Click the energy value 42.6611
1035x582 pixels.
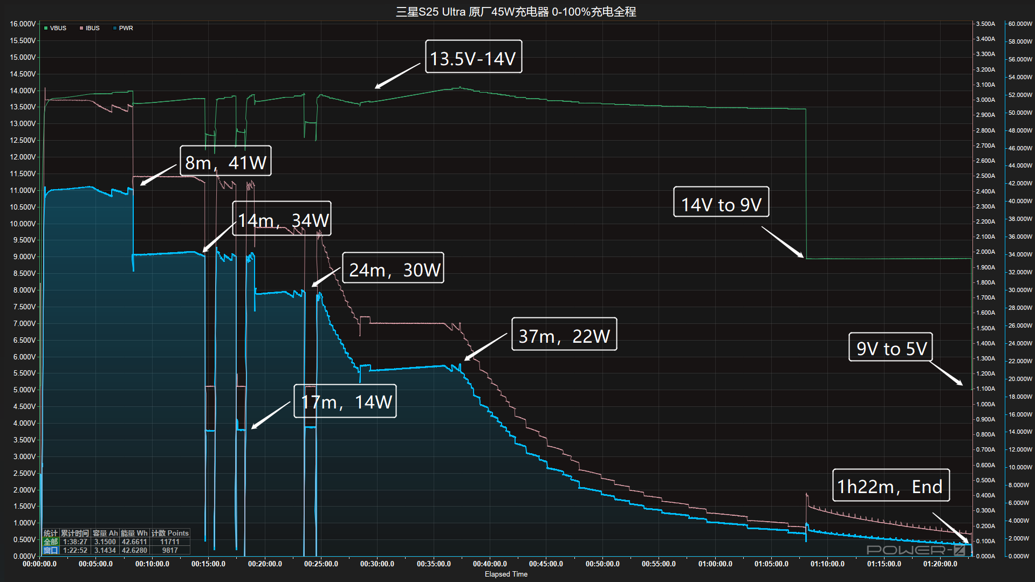click(134, 542)
